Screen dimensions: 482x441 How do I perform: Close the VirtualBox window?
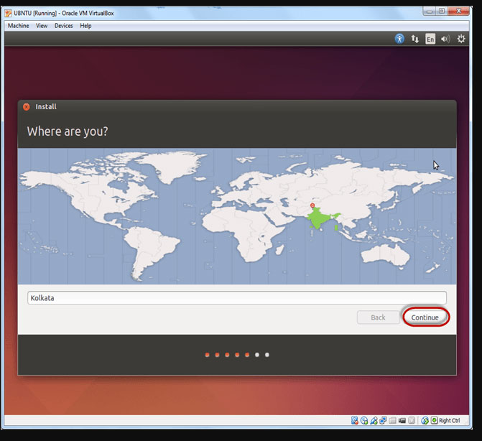(458, 11)
